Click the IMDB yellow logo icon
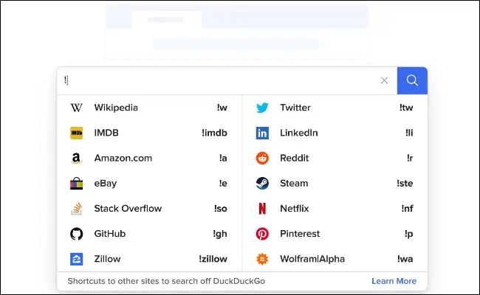Viewport: 480px width, 295px height. coord(77,133)
